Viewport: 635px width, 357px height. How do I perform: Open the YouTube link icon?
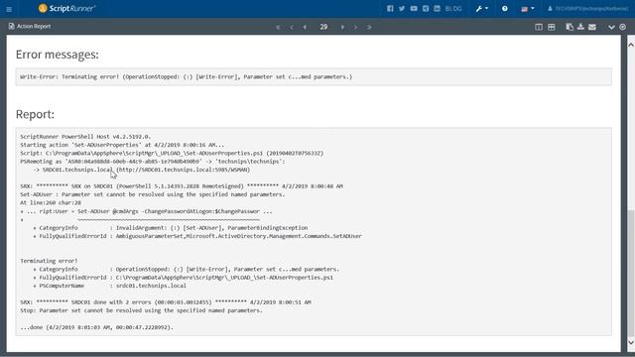coord(414,8)
